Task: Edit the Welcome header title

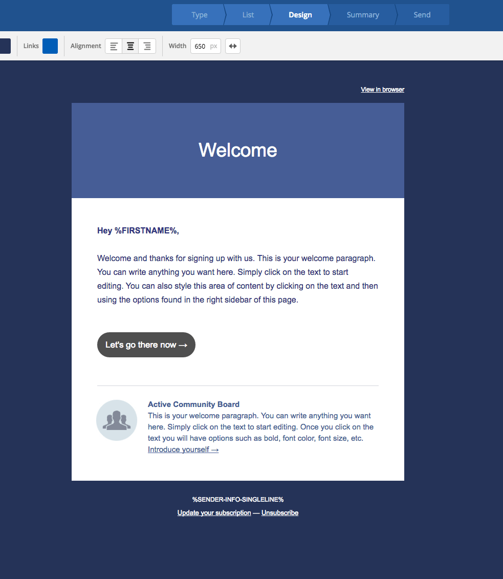Action: click(237, 151)
